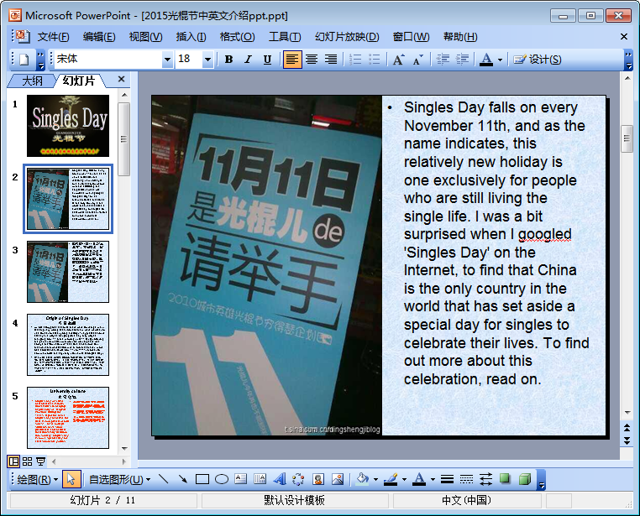Toggle underline formatting
The height and width of the screenshot is (516, 640).
point(267,60)
